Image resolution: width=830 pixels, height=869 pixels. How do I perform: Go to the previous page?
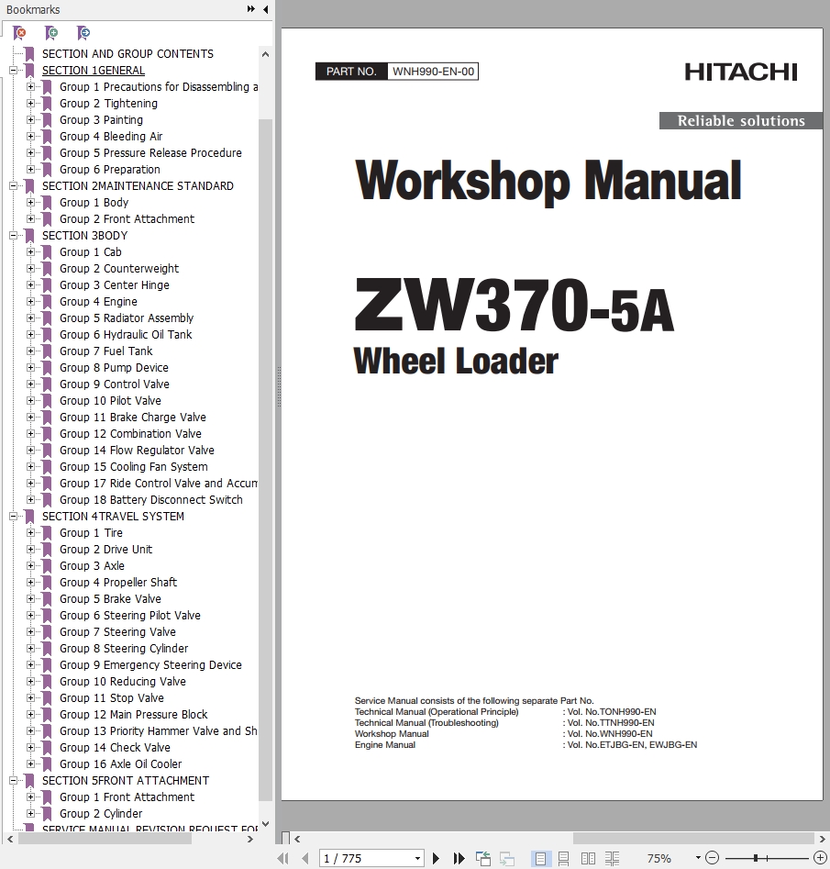pos(304,859)
